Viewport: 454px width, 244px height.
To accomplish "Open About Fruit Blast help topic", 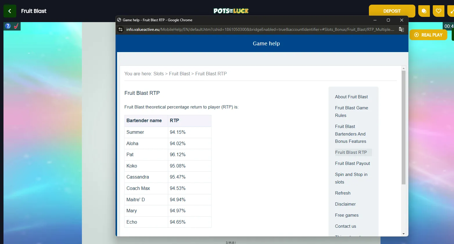I will tap(351, 97).
